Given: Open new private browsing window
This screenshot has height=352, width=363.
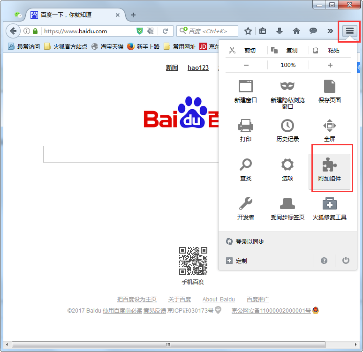Looking at the screenshot, I should [287, 95].
